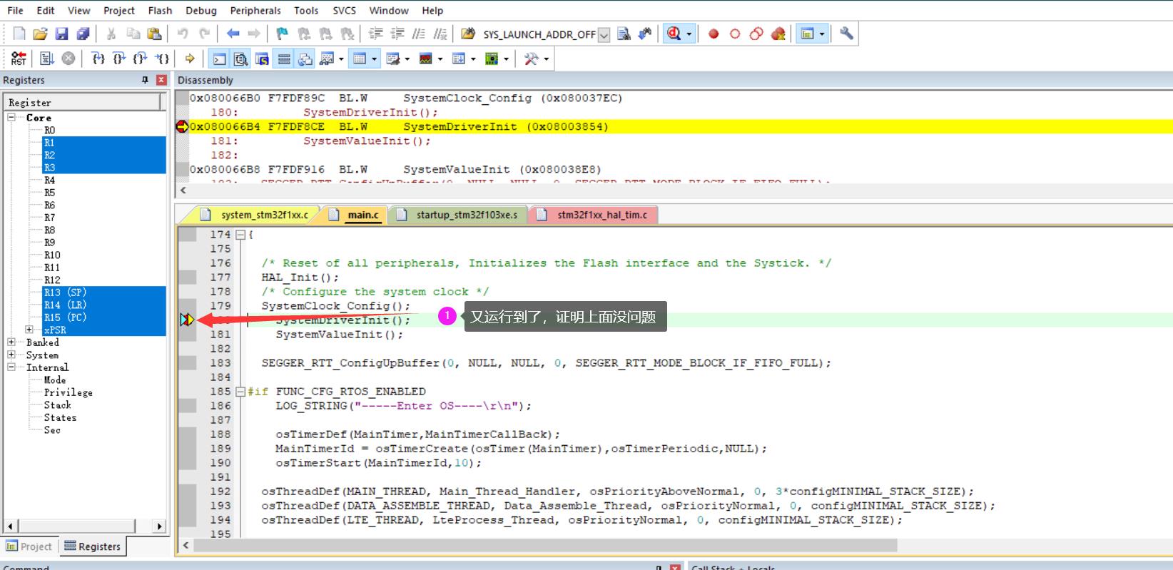The width and height of the screenshot is (1173, 570).
Task: Toggle auto-hide pin of Registers panel
Action: click(x=146, y=80)
